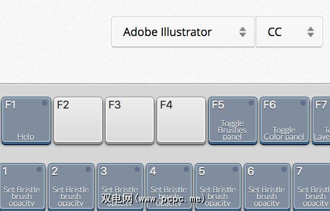Viewport: 330px width, 211px height.
Task: Open the CC version dropdown
Action: pyautogui.click(x=285, y=32)
